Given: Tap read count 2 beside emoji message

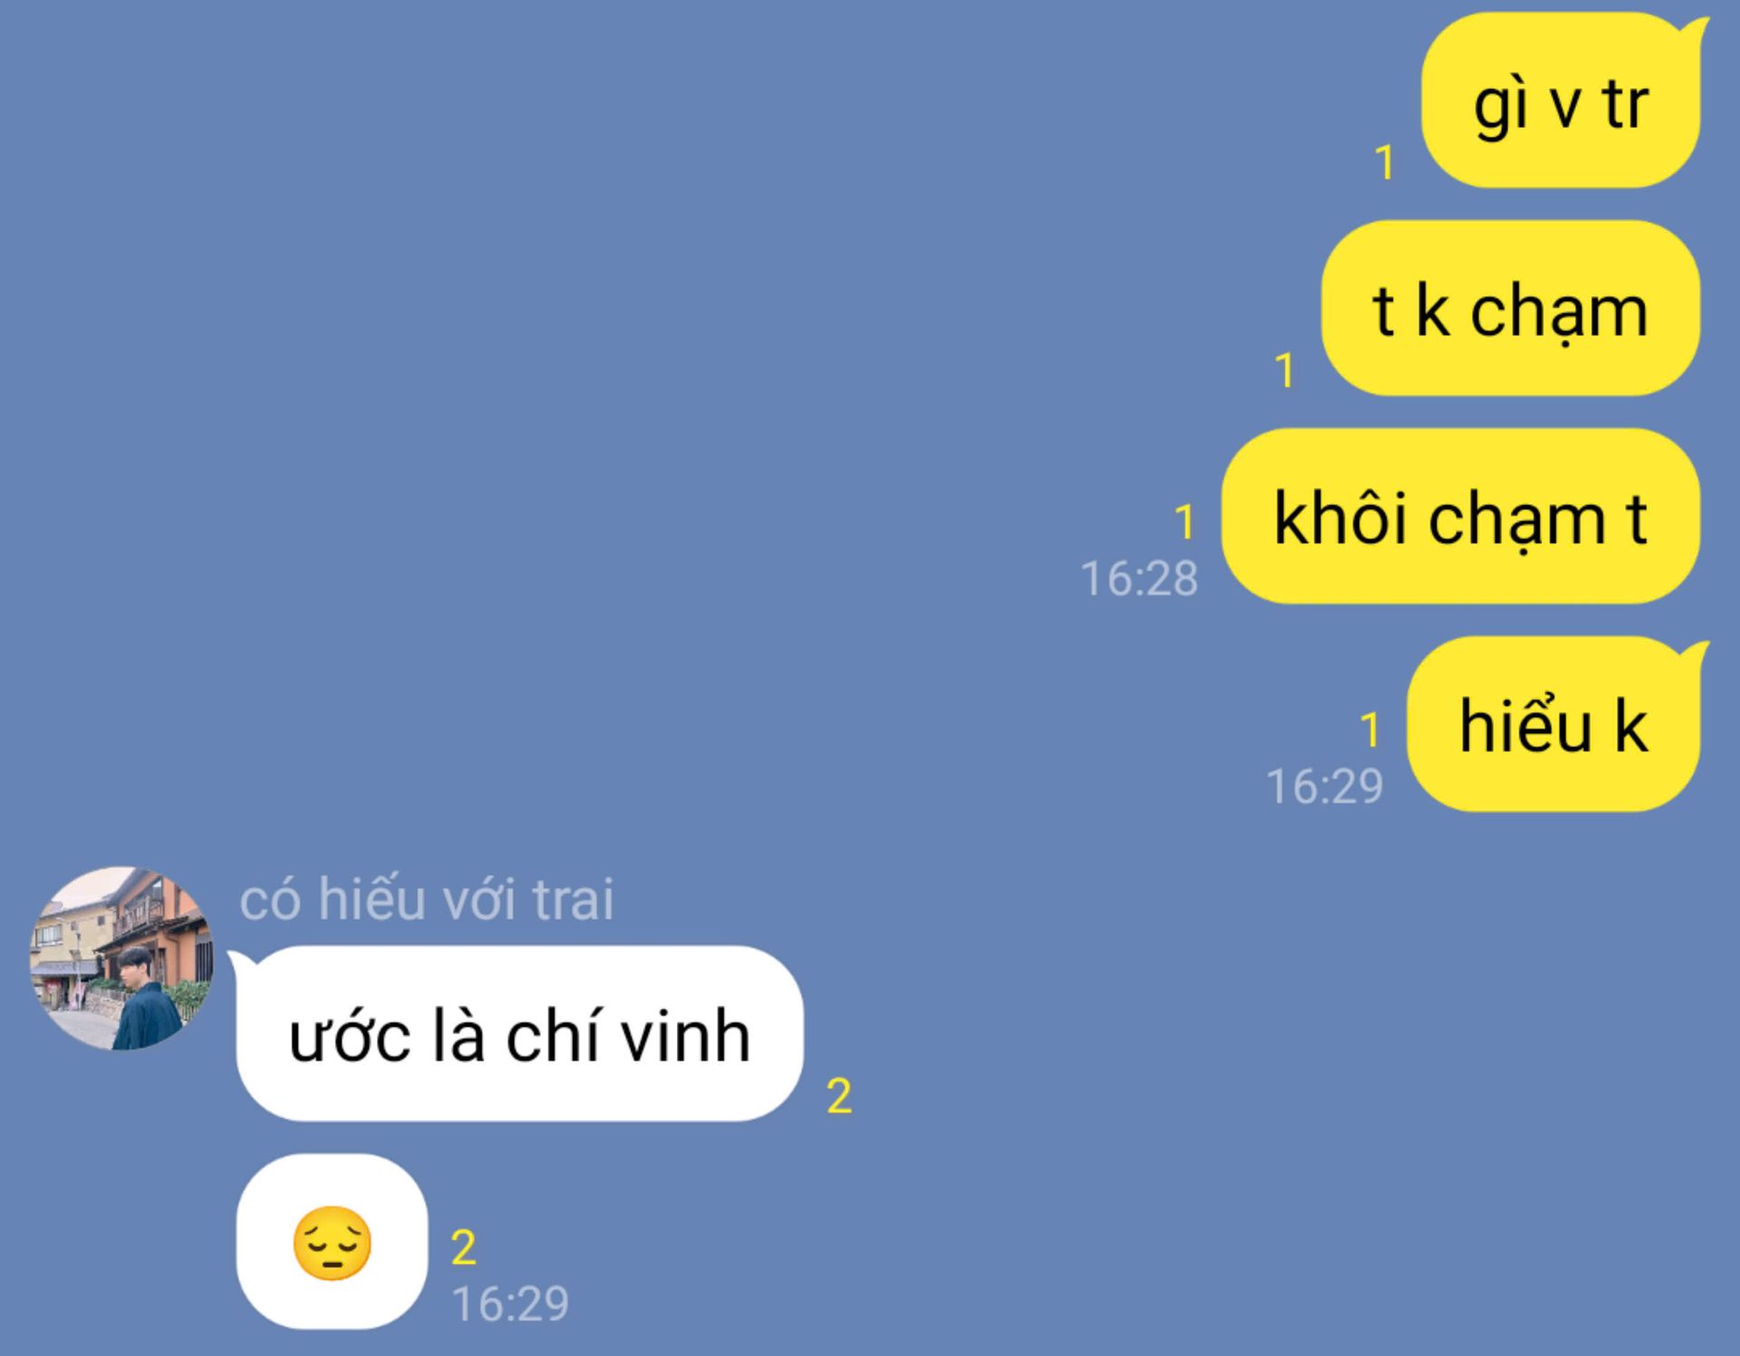Looking at the screenshot, I should pyautogui.click(x=463, y=1248).
